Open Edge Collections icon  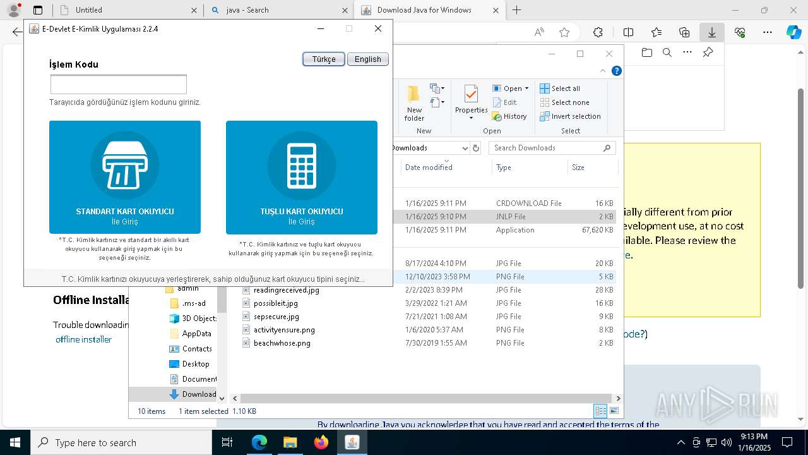click(684, 32)
